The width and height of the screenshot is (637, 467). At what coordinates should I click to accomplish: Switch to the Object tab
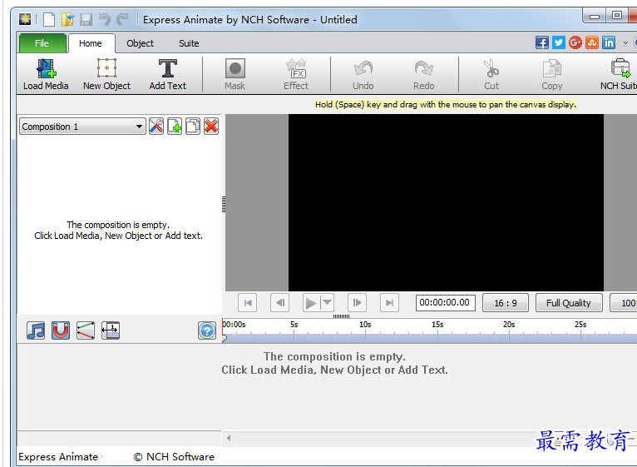pyautogui.click(x=141, y=43)
